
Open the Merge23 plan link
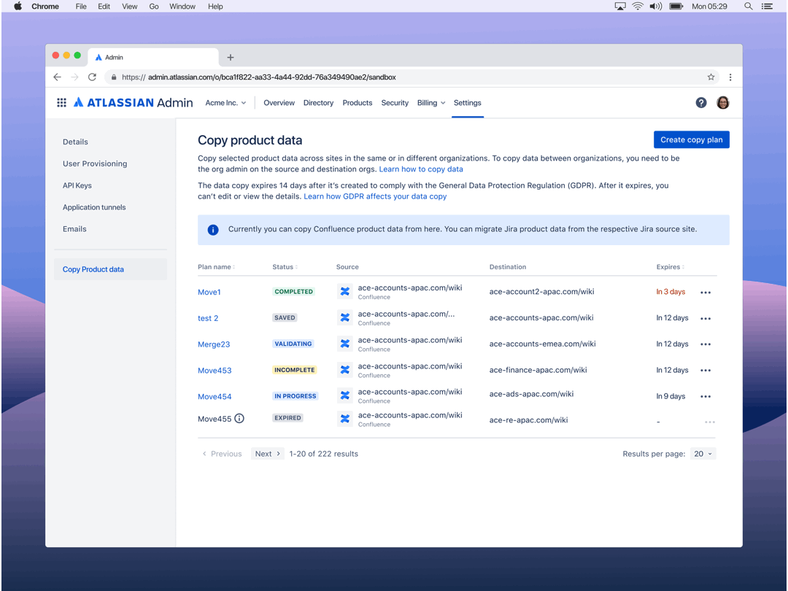click(x=214, y=344)
